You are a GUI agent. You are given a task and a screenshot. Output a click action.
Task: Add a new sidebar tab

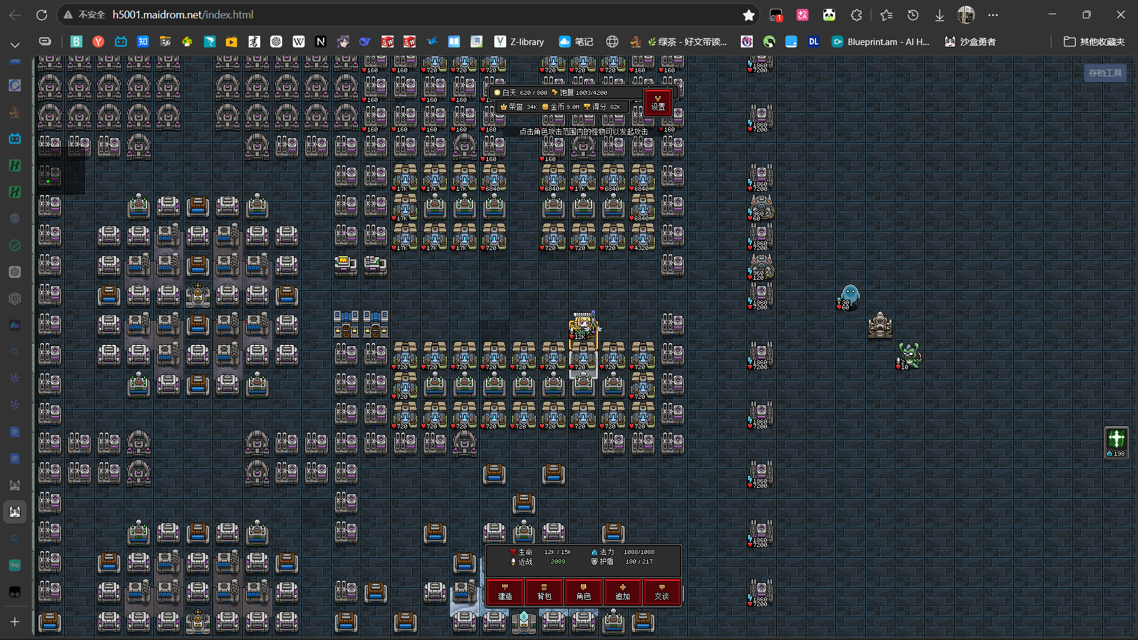[15, 622]
